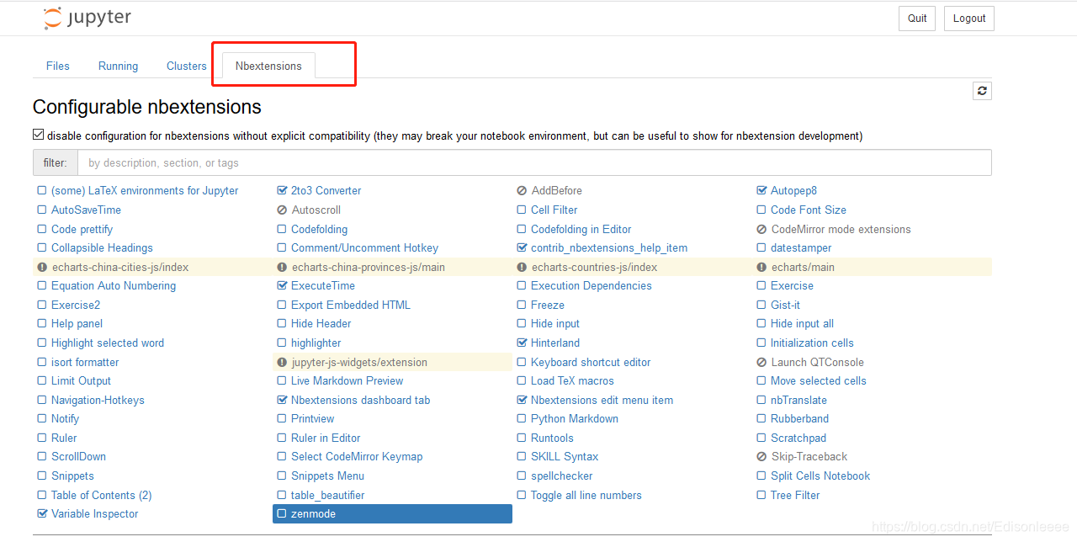Open the Collapsible Headings extension
Image resolution: width=1077 pixels, height=542 pixels.
coord(102,248)
